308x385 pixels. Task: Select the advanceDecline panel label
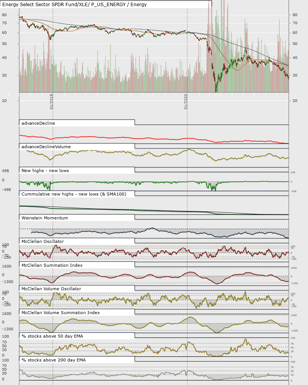click(38, 123)
